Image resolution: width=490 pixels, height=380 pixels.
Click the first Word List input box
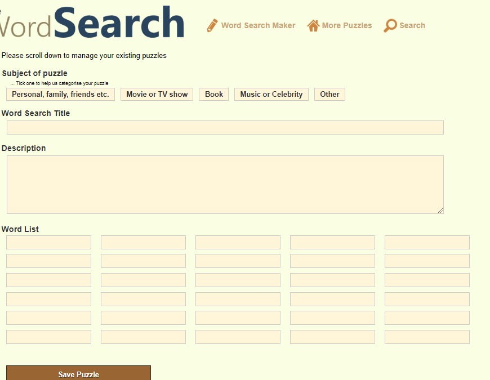click(x=48, y=243)
